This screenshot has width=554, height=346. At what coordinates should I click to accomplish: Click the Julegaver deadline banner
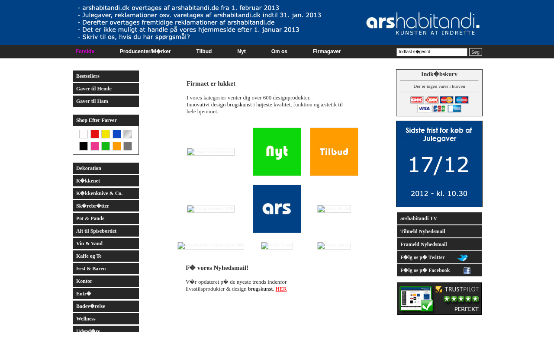click(439, 164)
